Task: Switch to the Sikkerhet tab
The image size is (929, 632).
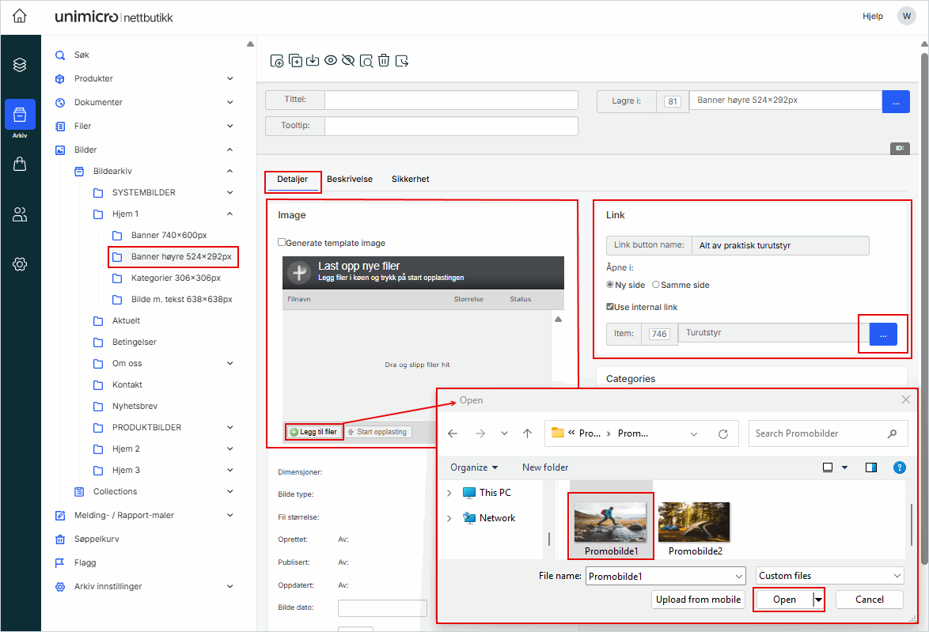Action: tap(410, 180)
